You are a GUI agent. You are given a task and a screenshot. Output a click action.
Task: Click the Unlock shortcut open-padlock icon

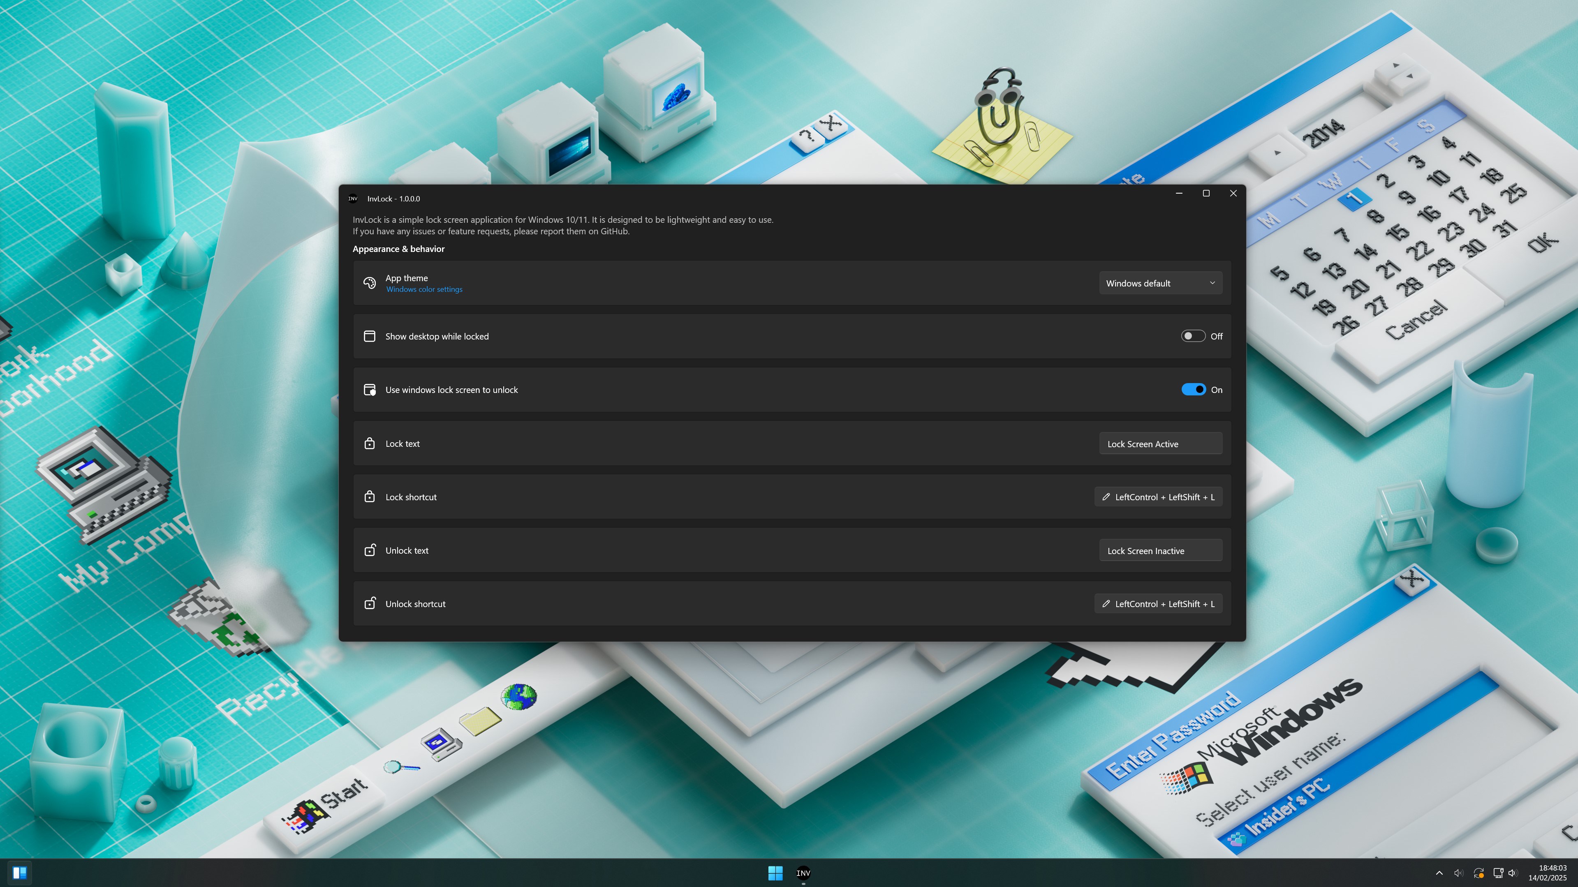369,603
